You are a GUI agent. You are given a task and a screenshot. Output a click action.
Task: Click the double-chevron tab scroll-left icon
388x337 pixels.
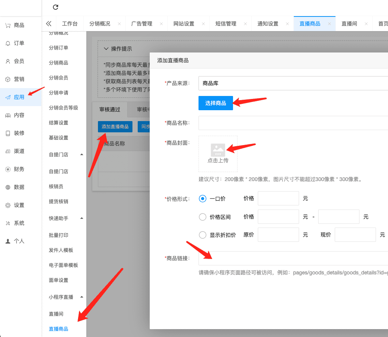[48, 24]
